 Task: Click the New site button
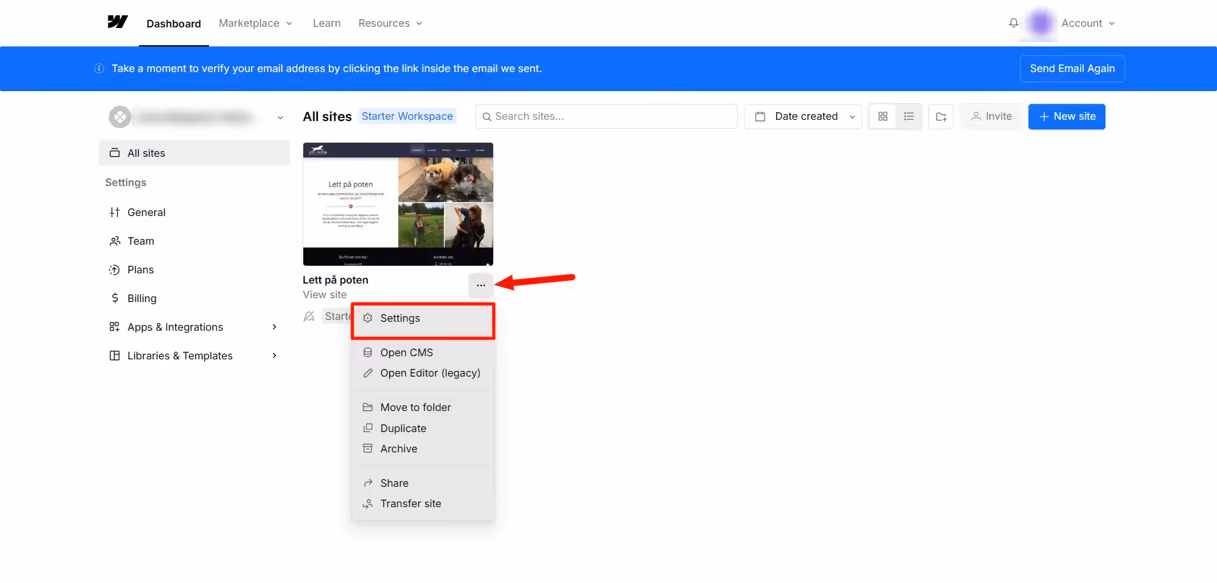tap(1067, 117)
